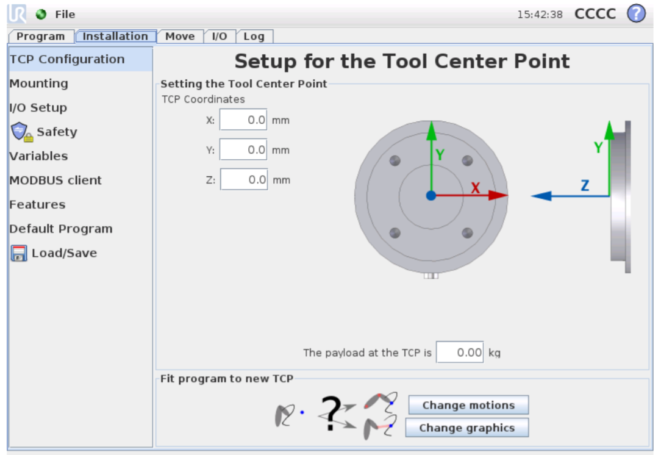Viewport: 661px width, 455px height.
Task: Click the blue help question mark icon
Action: tap(636, 13)
